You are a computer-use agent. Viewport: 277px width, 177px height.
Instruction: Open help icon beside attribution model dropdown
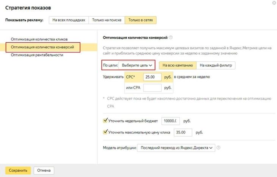tap(218, 147)
